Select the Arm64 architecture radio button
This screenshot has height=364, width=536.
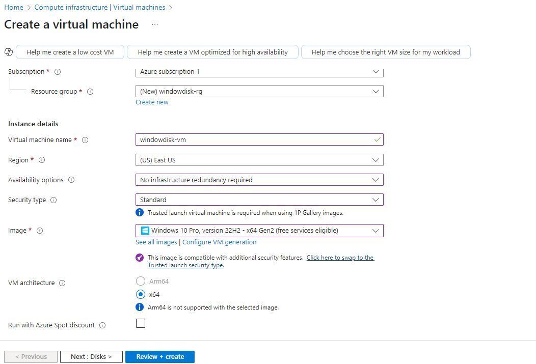[141, 281]
